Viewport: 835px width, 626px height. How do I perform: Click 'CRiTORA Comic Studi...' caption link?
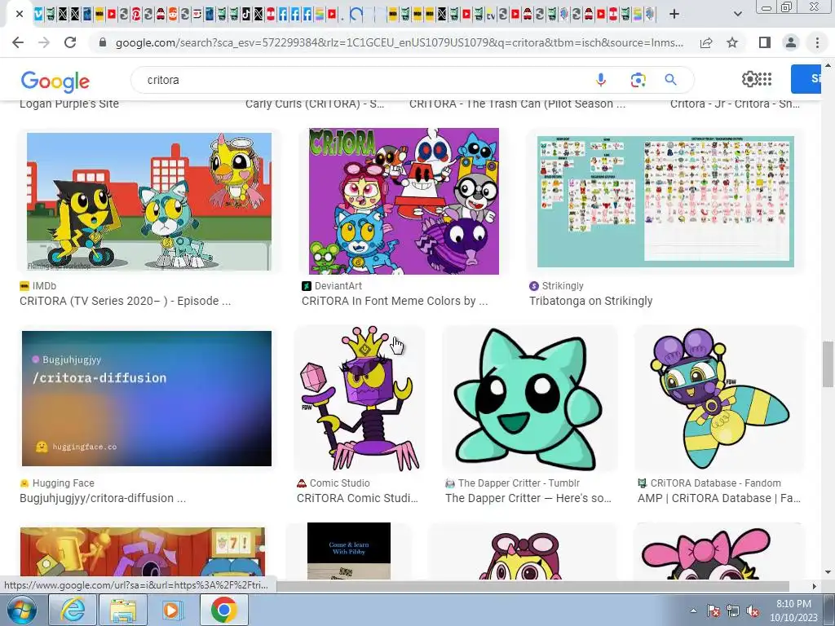pyautogui.click(x=357, y=498)
